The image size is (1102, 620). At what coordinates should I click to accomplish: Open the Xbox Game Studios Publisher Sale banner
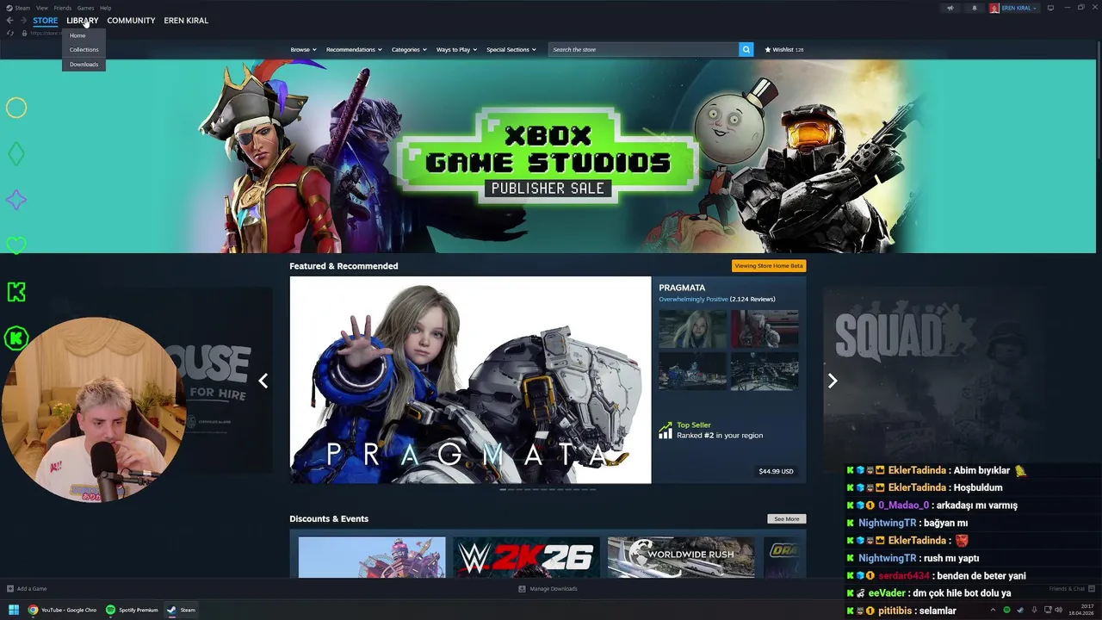click(x=548, y=156)
